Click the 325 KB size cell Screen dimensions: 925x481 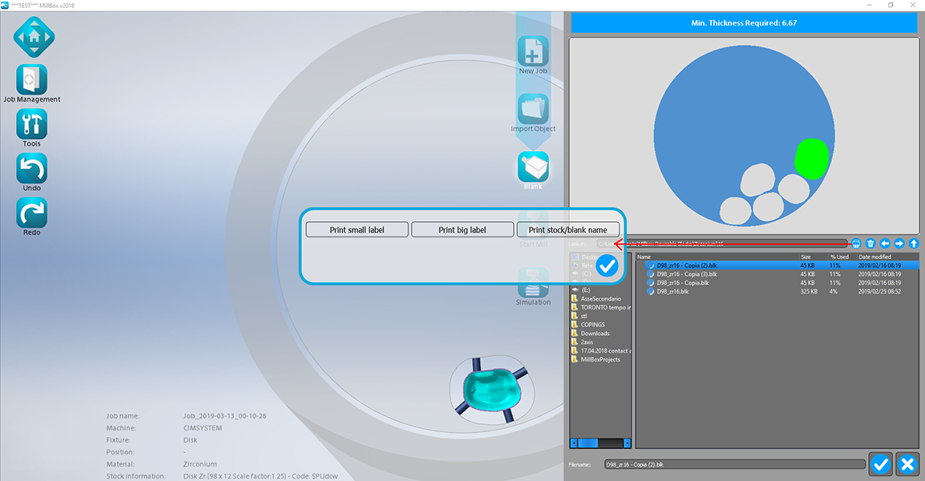(x=809, y=292)
